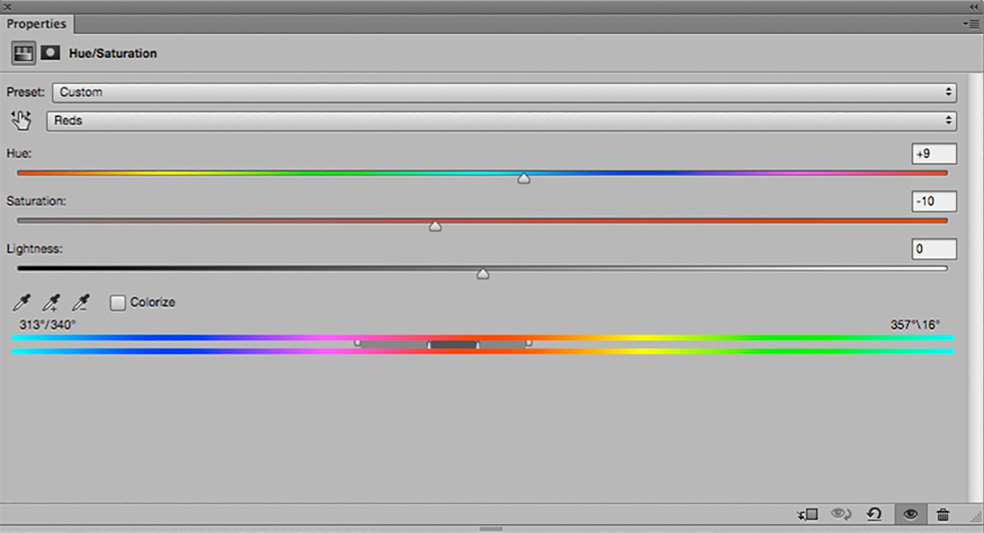The height and width of the screenshot is (533, 984).
Task: Toggle layer visibility eye icon
Action: pyautogui.click(x=910, y=514)
